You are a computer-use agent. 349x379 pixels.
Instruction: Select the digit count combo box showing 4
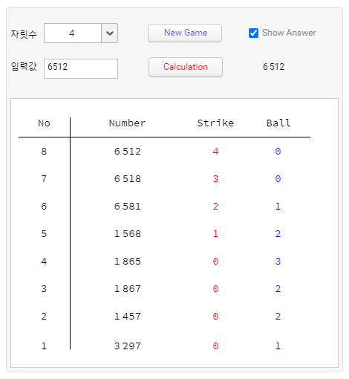click(81, 33)
